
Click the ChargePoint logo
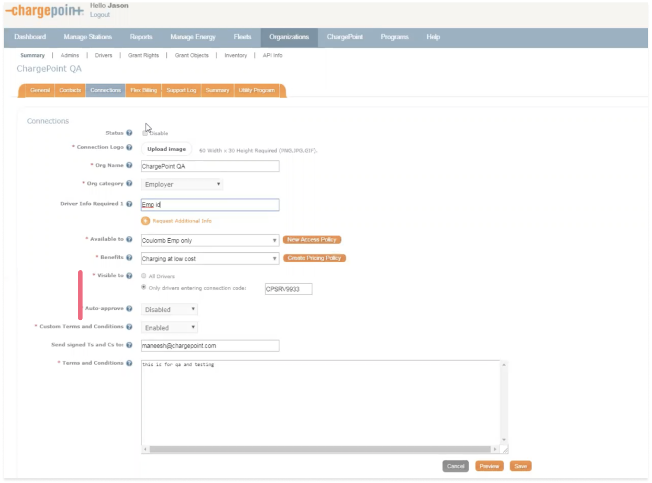pos(44,11)
